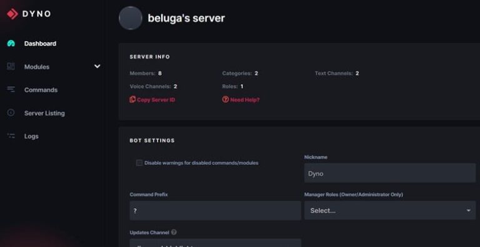
Task: Click the Logs sidebar icon
Action: (x=11, y=136)
